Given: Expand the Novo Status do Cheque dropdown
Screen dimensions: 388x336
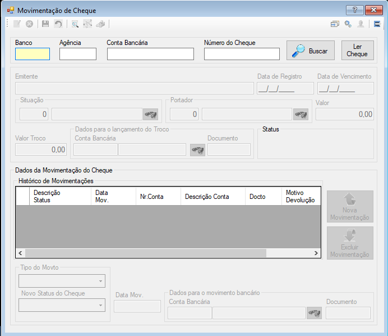Looking at the screenshot, I should click(100, 305).
